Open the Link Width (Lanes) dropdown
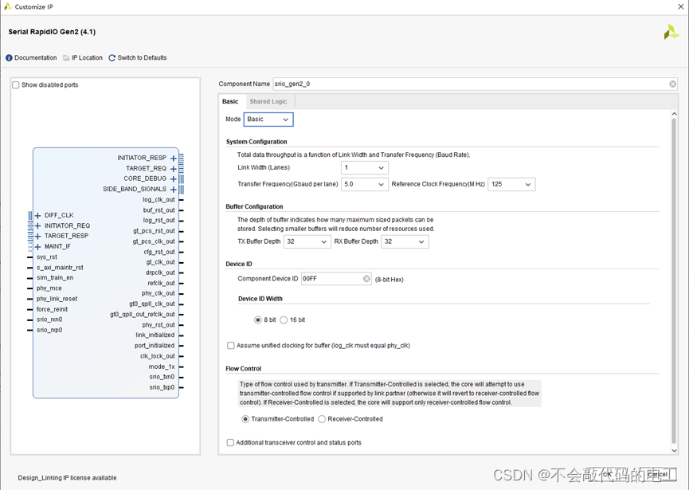 point(365,168)
